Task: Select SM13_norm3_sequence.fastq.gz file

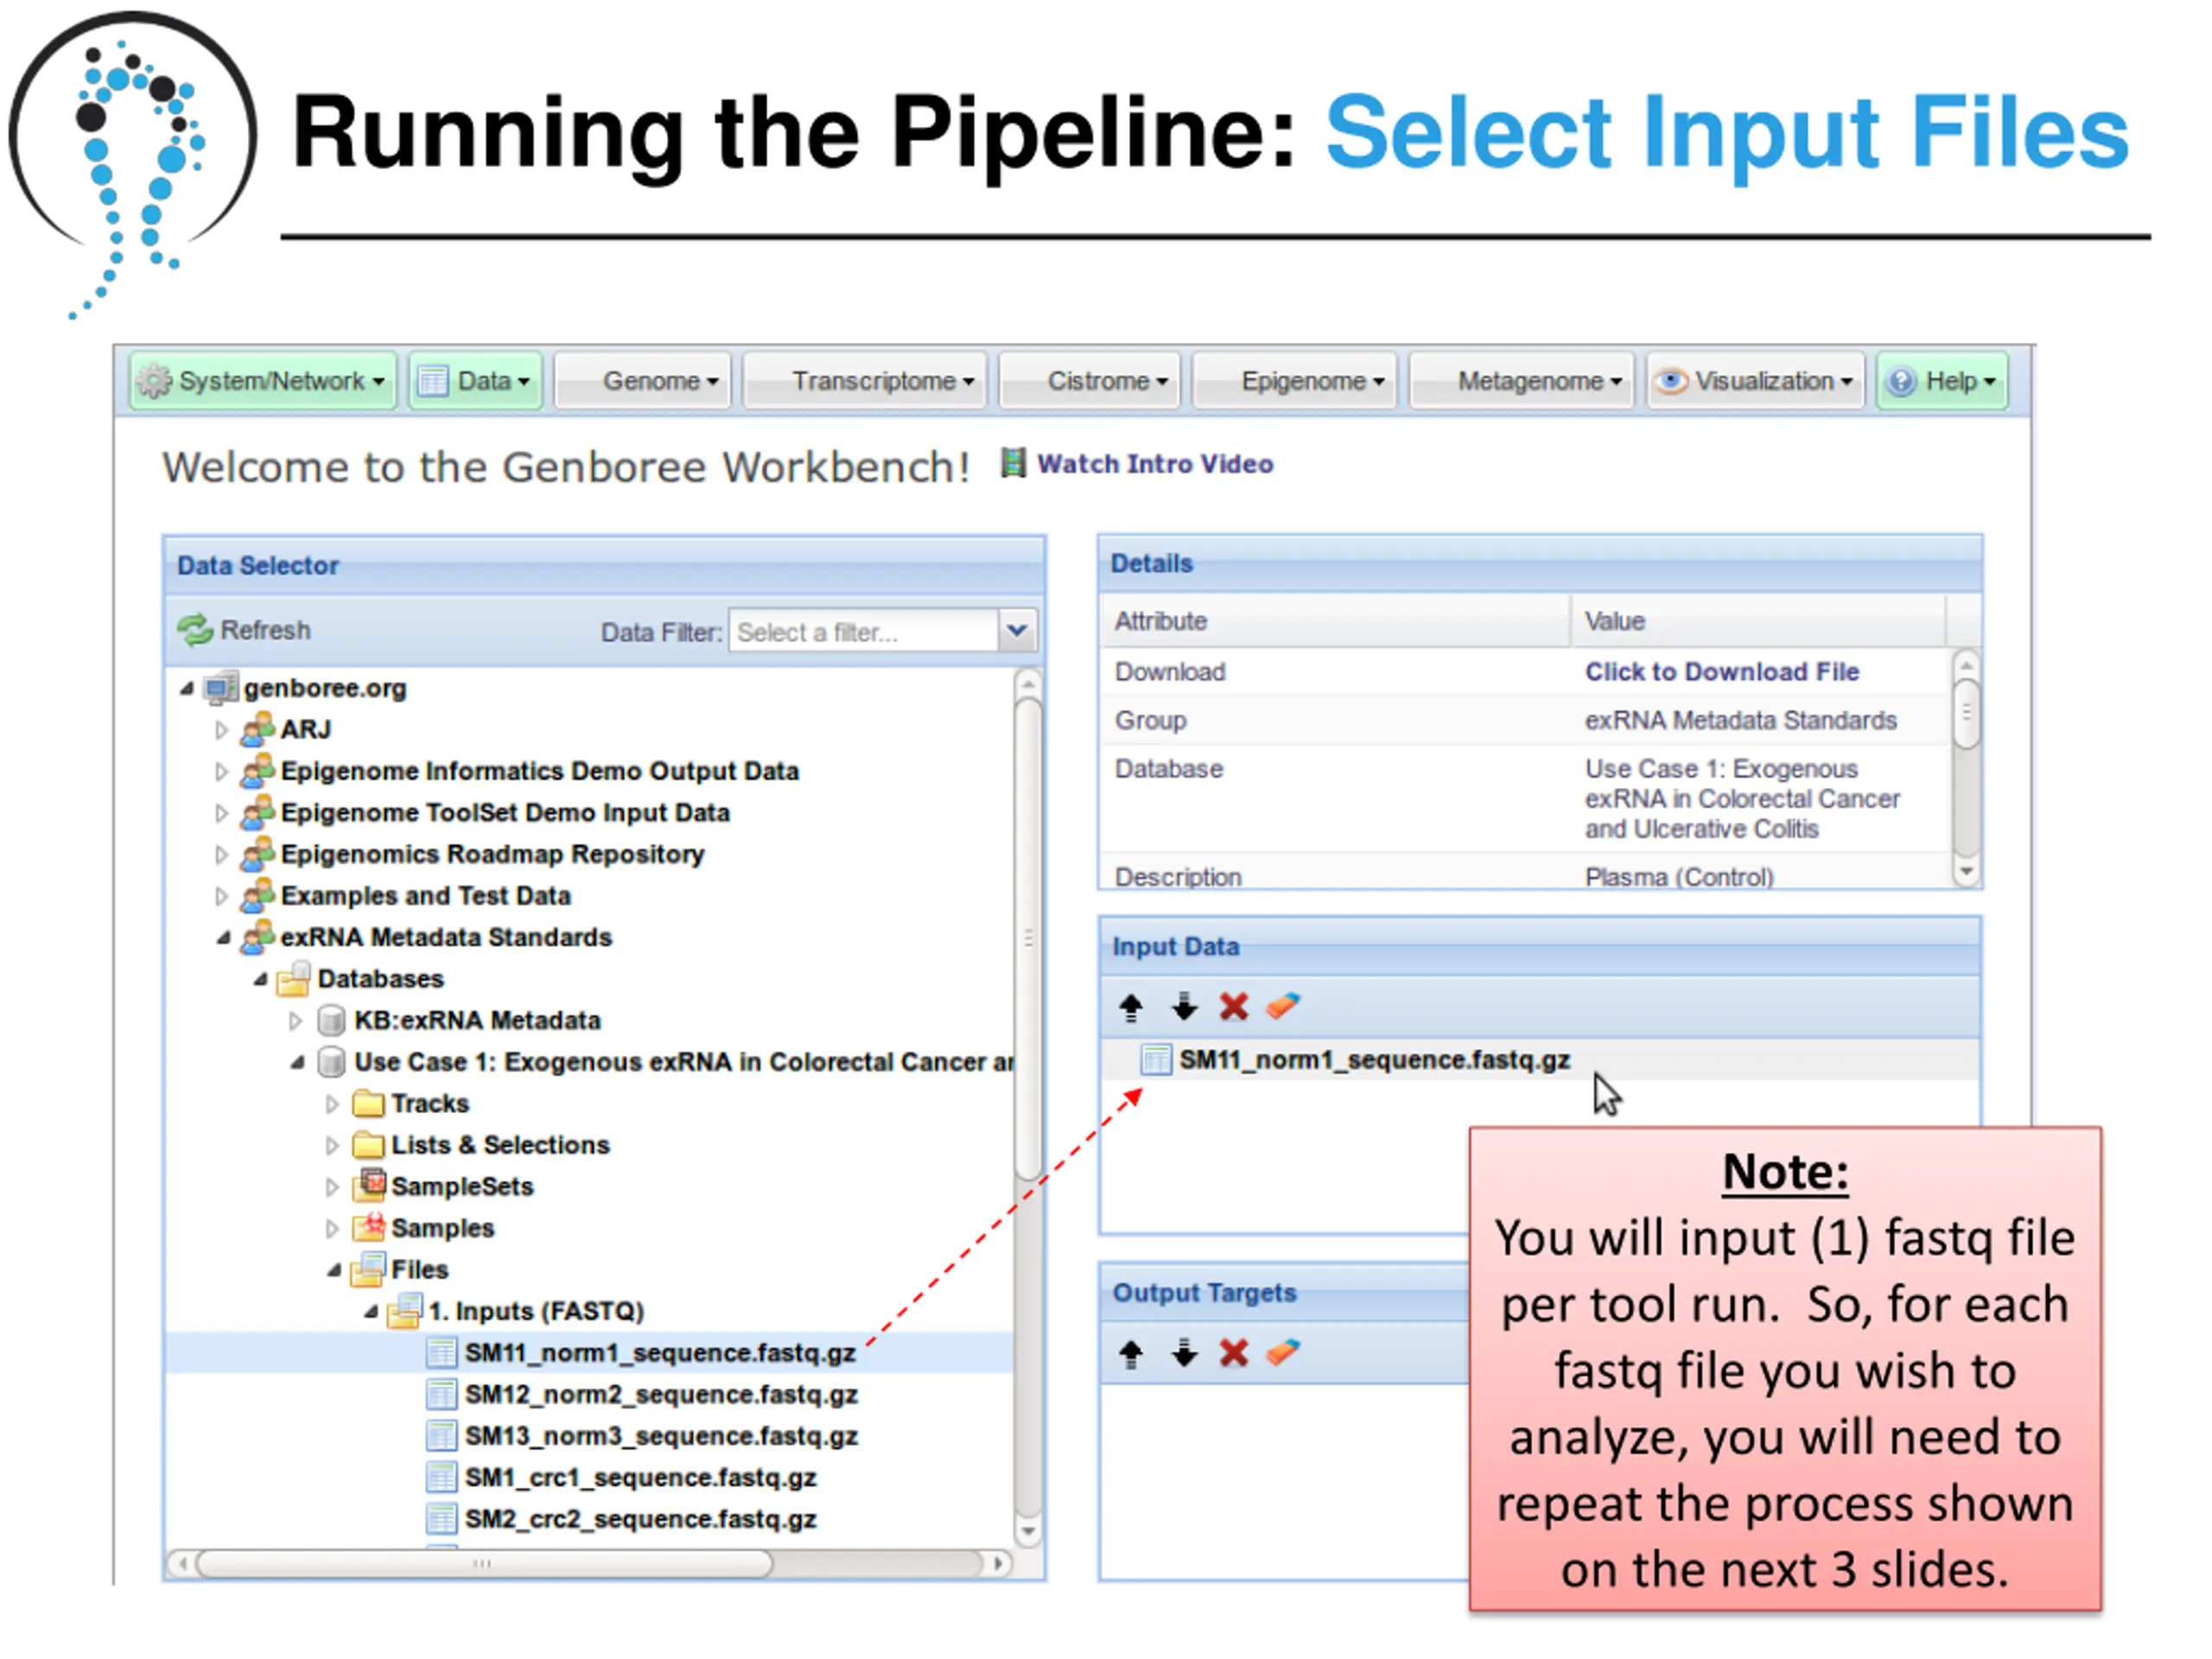Action: (x=661, y=1436)
